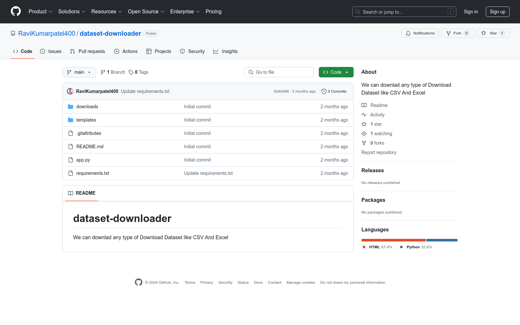Click the HTML red language bar segment
This screenshot has width=520, height=325.
394,240
